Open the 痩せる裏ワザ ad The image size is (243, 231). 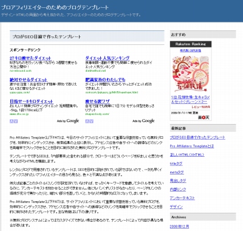coord(97,102)
